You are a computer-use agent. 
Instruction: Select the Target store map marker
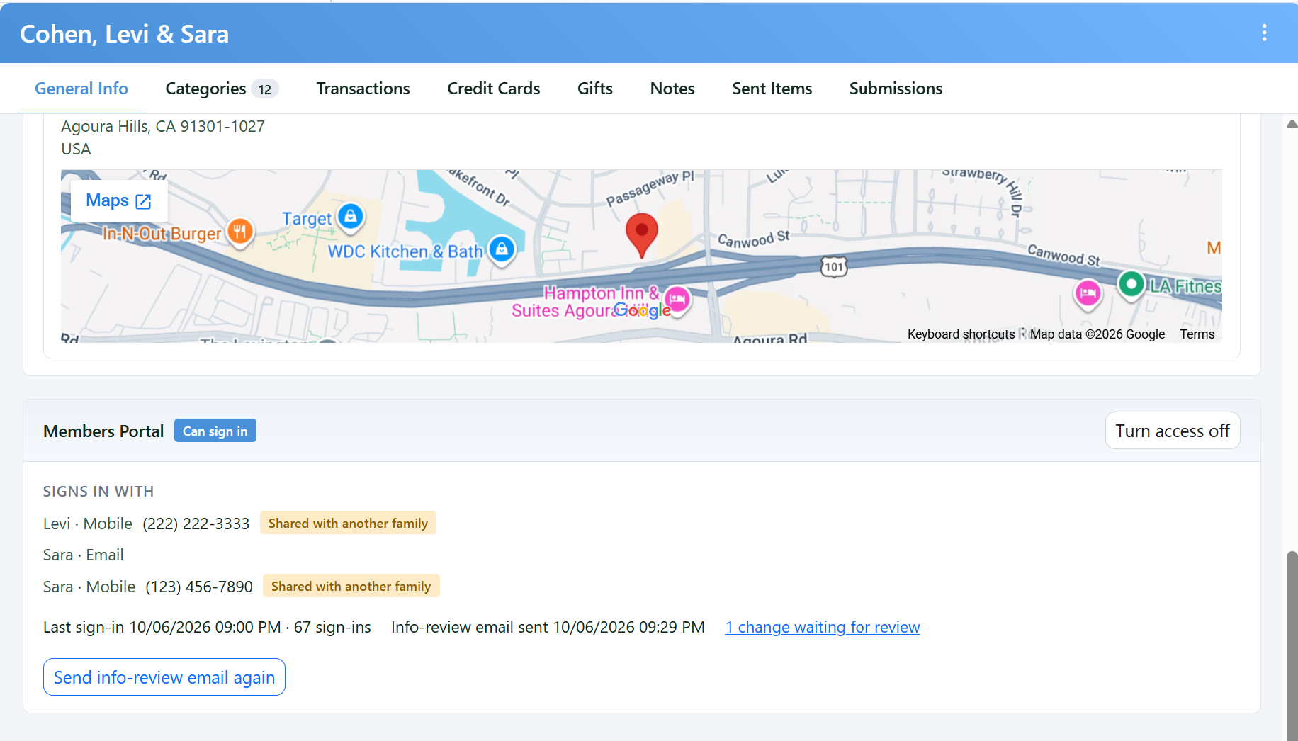click(351, 217)
